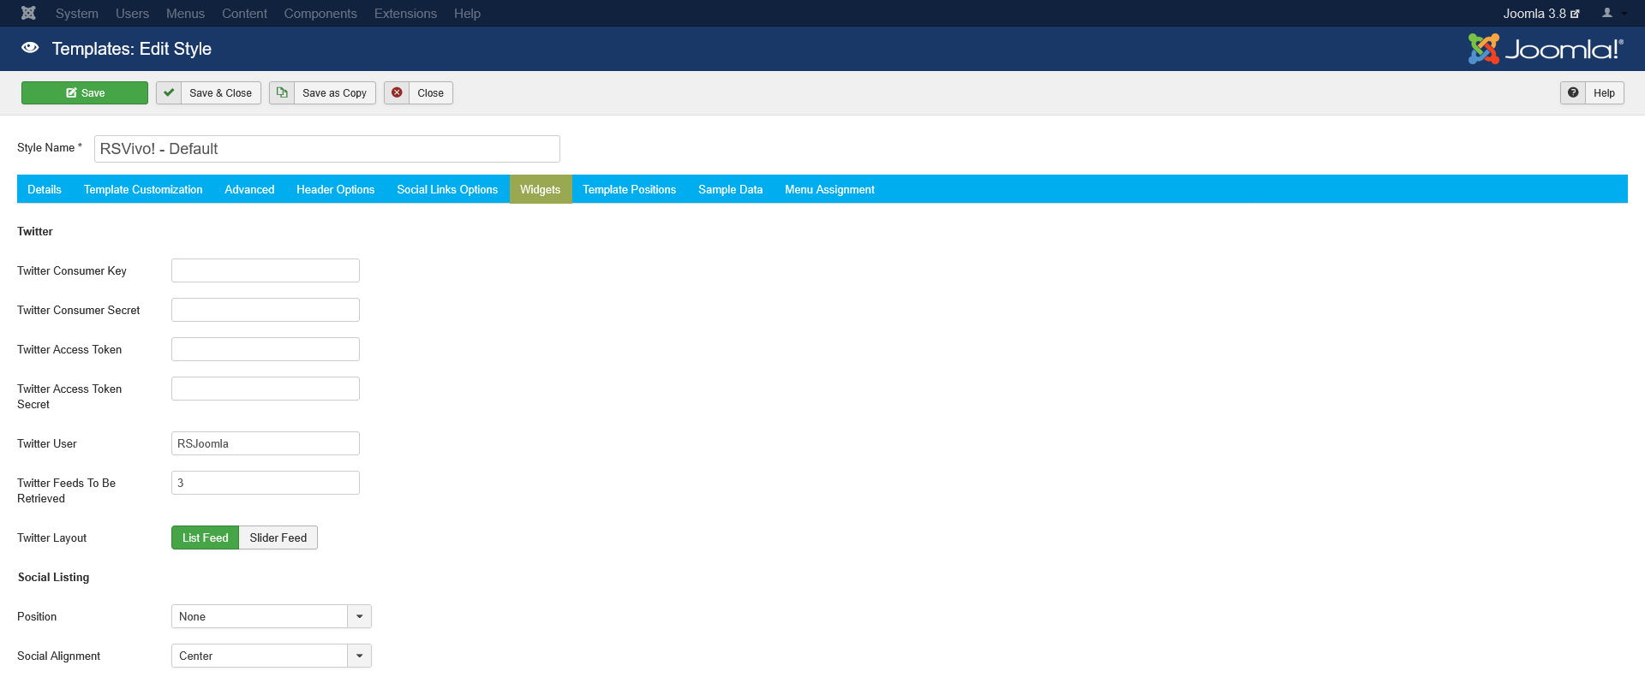Open the Components menu
Screen dimensions: 1645x677
pyautogui.click(x=320, y=14)
